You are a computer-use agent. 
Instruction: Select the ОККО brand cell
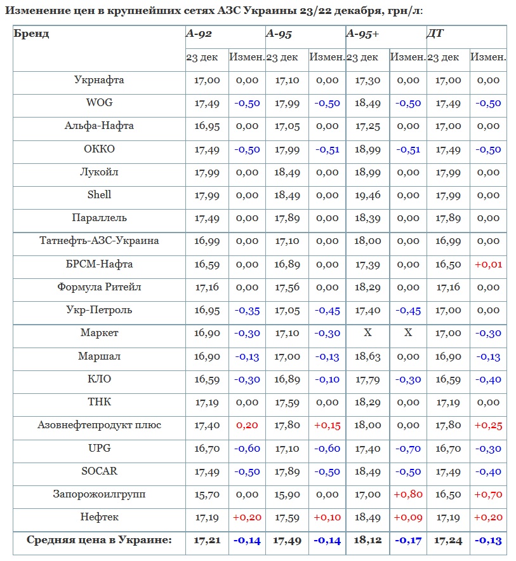coord(99,149)
